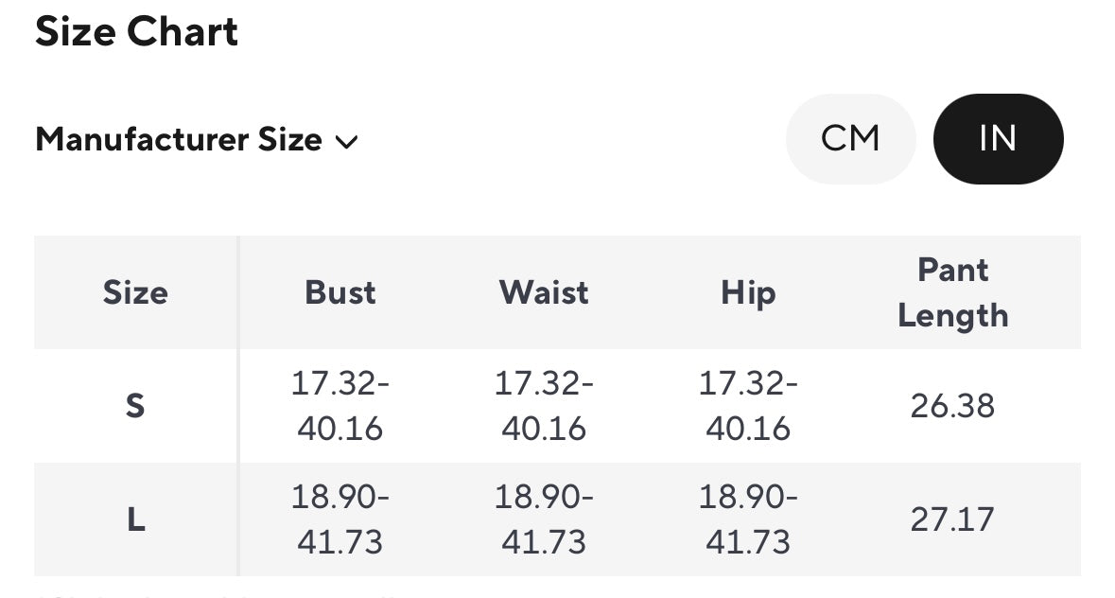Click the S size row label
The height and width of the screenshot is (598, 1115).
tap(135, 406)
